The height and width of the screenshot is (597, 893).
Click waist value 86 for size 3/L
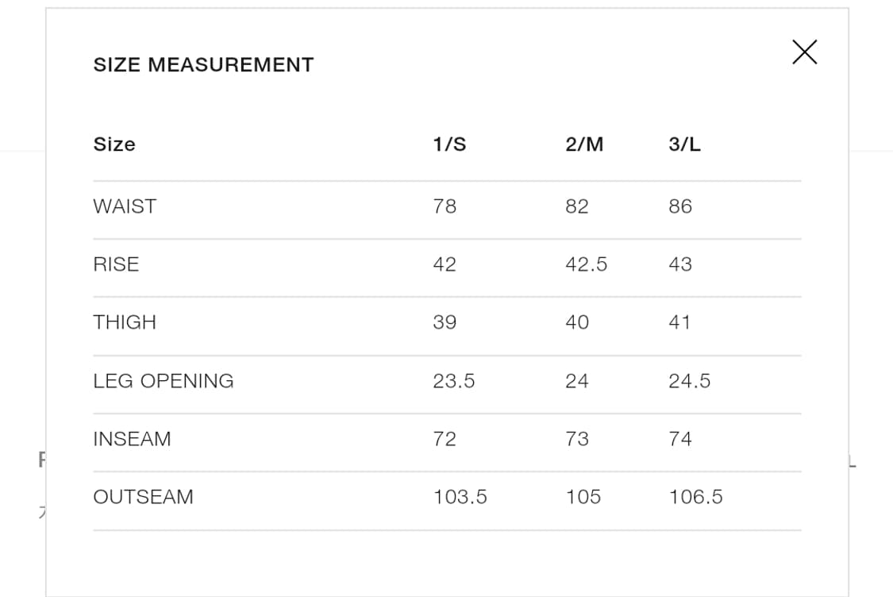(x=680, y=206)
